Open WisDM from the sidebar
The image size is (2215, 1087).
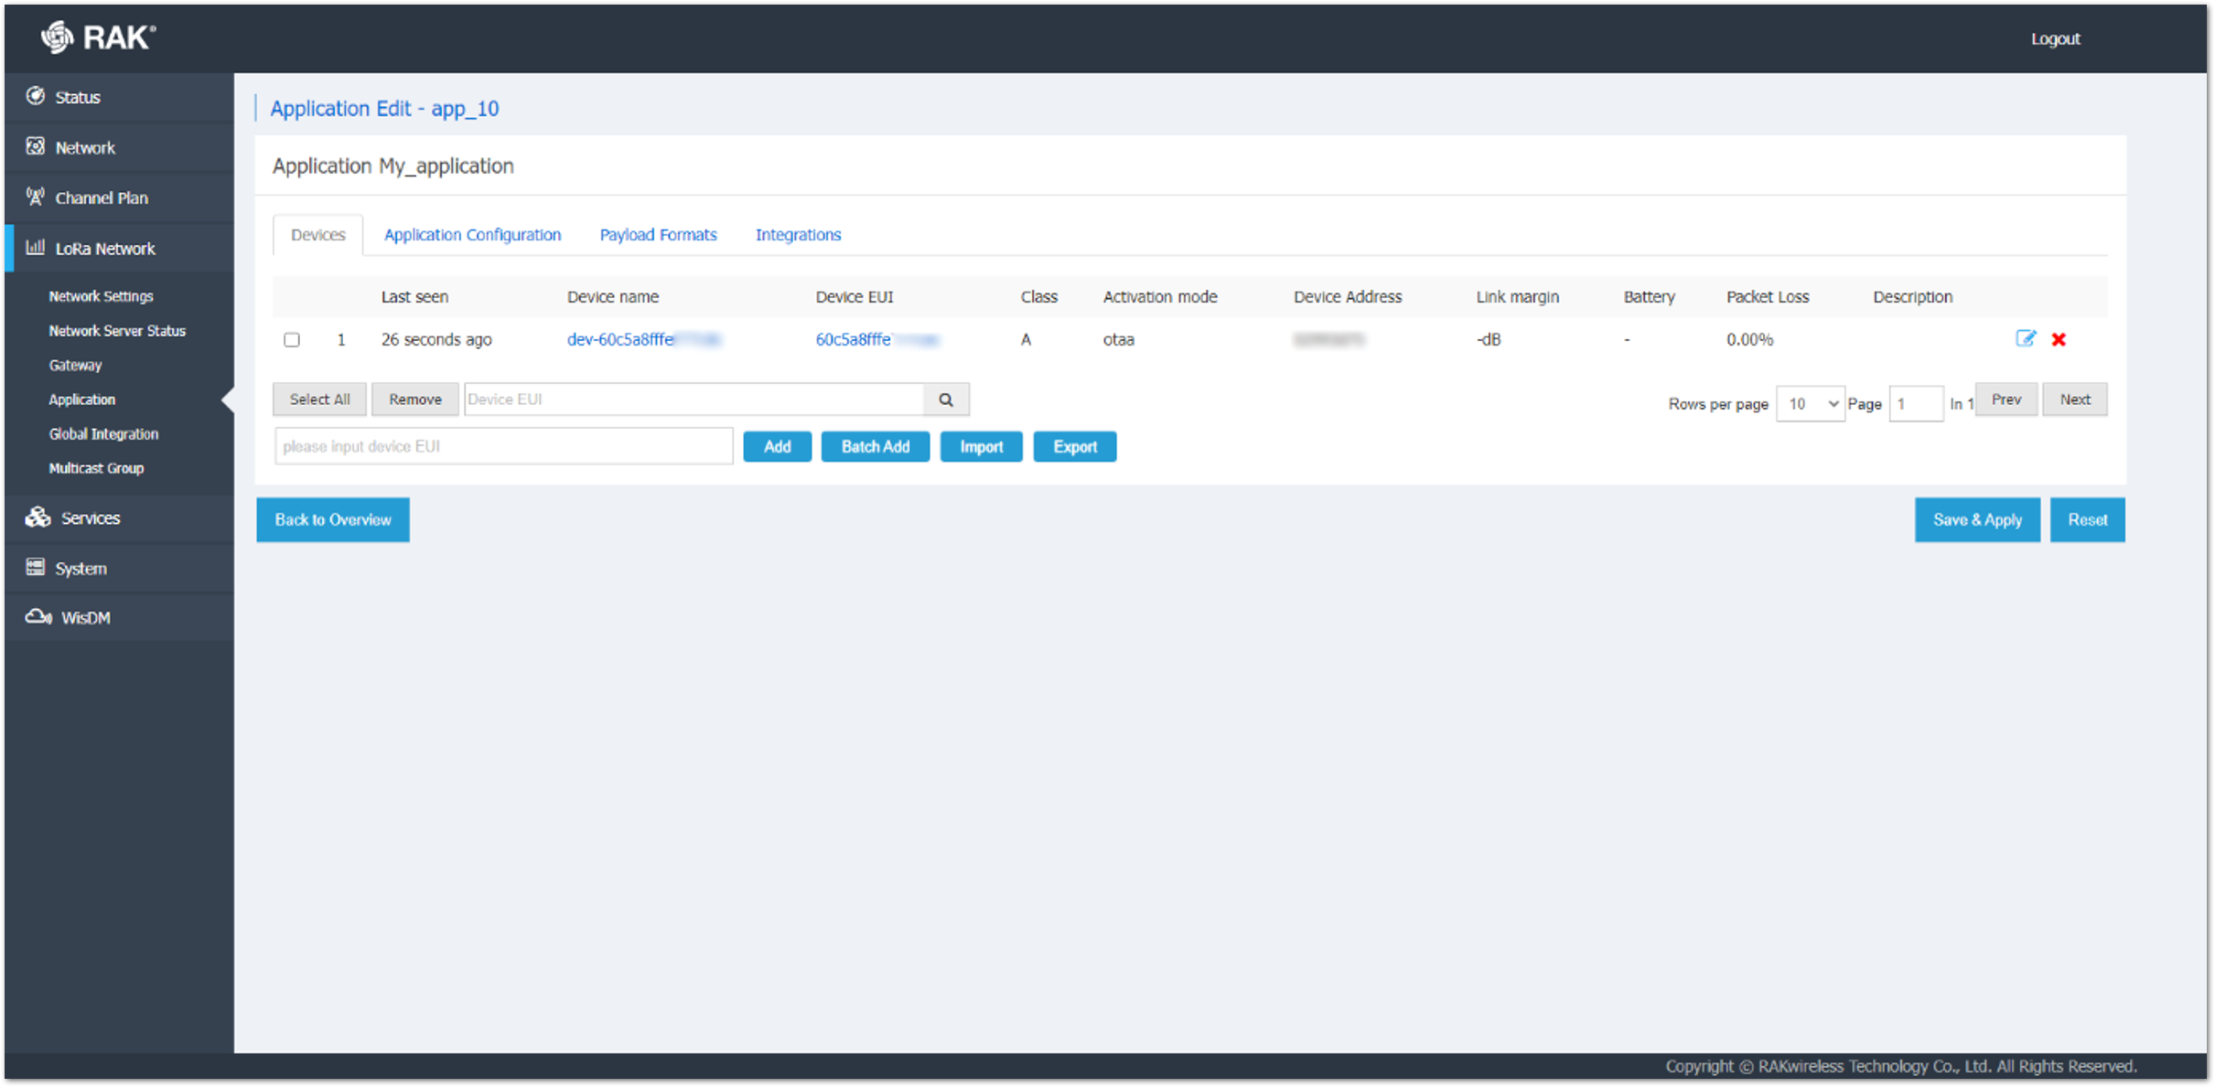tap(86, 617)
